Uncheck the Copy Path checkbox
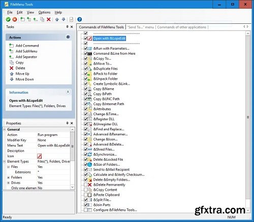This screenshot has width=254, height=222. point(86,94)
